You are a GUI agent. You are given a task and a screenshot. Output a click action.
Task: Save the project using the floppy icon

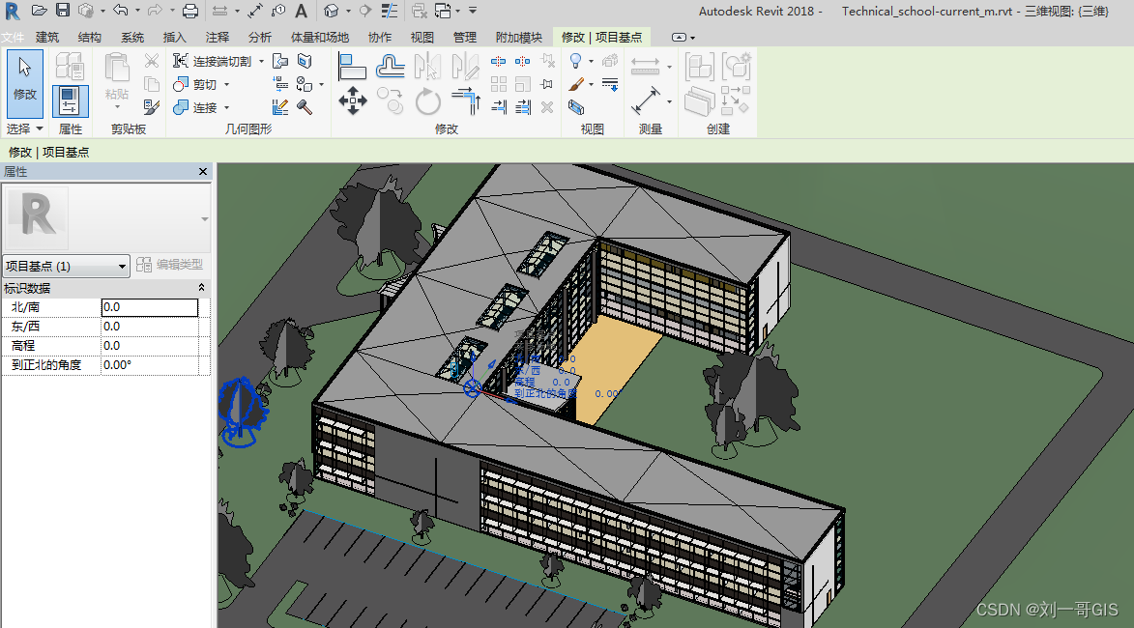63,10
